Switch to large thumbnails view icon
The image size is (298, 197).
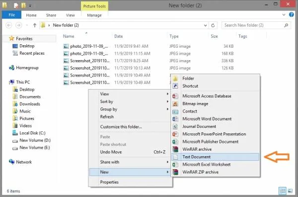(290, 191)
